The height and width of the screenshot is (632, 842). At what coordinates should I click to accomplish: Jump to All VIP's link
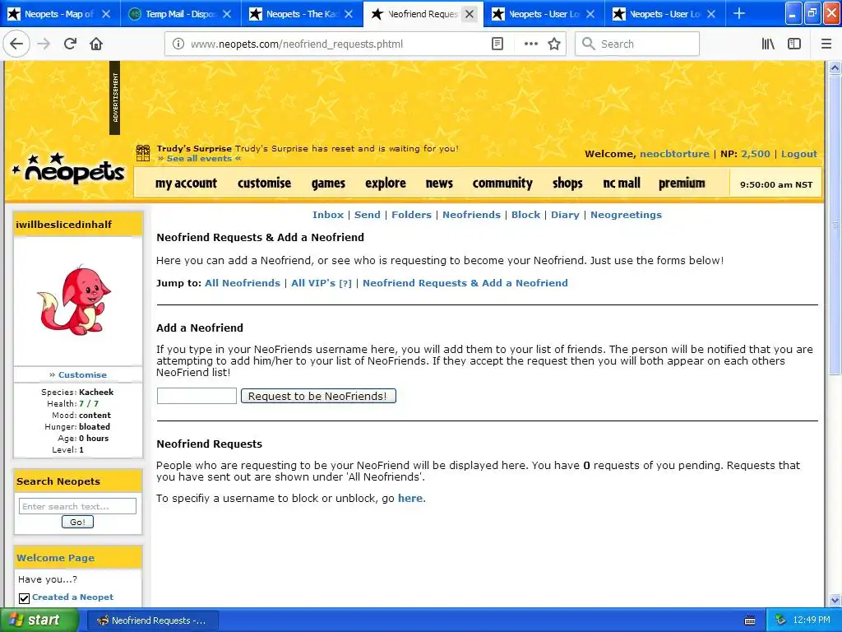(x=313, y=283)
